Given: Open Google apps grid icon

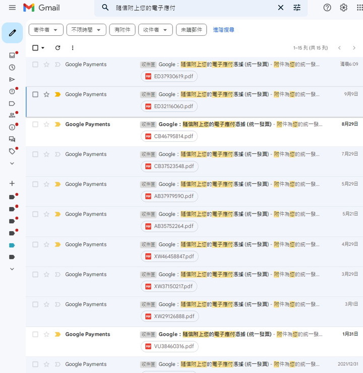Looking at the screenshot, I should (x=359, y=8).
